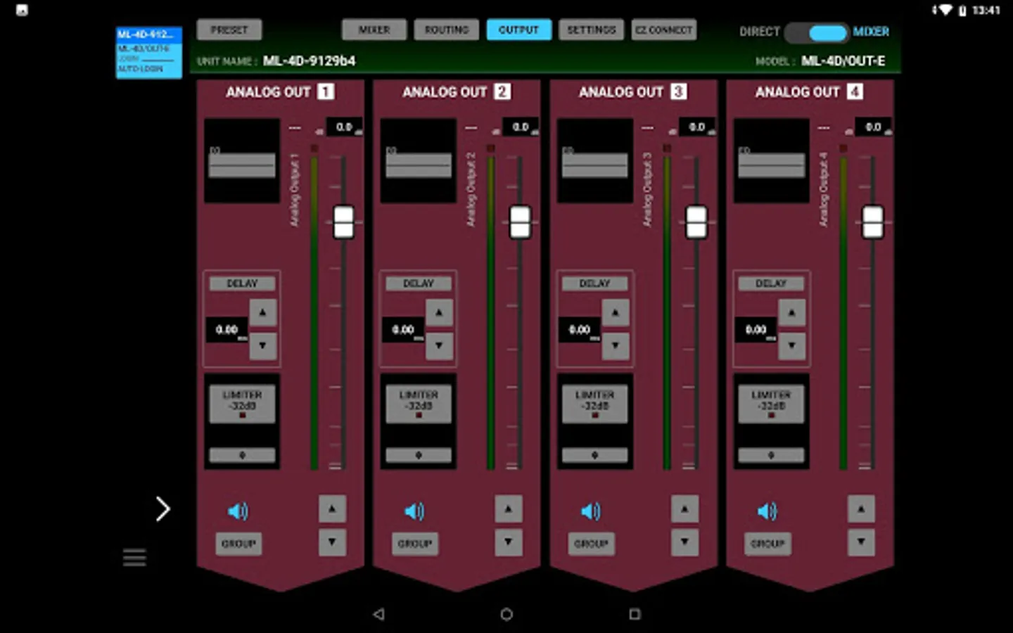Click the ANALOG OUT 2 channel title
The height and width of the screenshot is (633, 1013).
(x=457, y=92)
